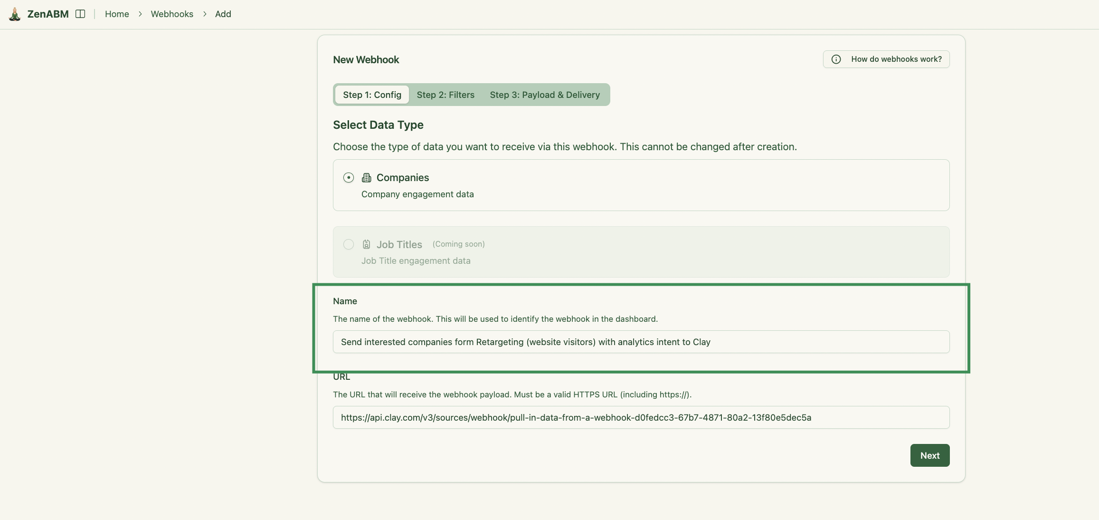Click inside the webhook Name field
Screen dimensions: 1099x520
tap(641, 342)
